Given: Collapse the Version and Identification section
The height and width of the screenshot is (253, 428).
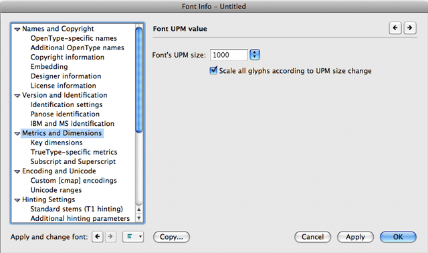Looking at the screenshot, I should [x=17, y=96].
